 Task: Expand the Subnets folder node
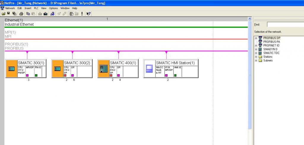(x=256, y=61)
